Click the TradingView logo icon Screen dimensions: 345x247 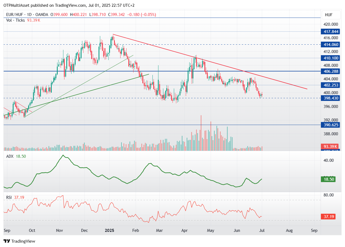[7, 241]
